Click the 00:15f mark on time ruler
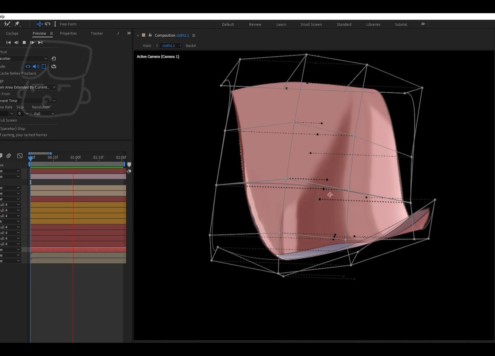 [53, 157]
